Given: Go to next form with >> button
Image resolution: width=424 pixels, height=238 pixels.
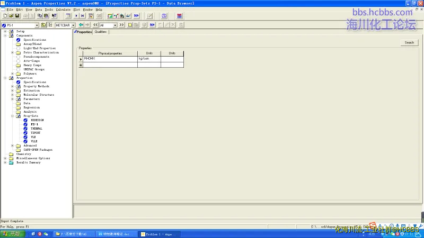Looking at the screenshot, I should coord(122,25).
